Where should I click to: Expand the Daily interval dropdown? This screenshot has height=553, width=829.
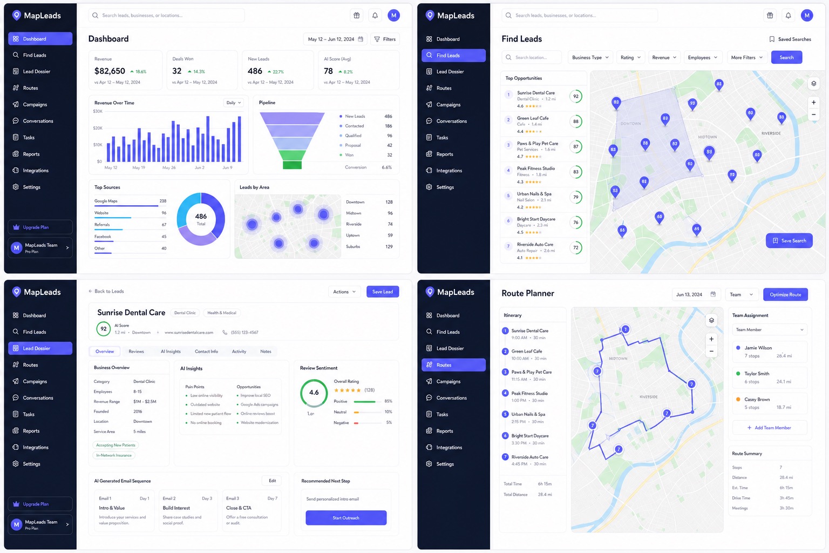(234, 103)
